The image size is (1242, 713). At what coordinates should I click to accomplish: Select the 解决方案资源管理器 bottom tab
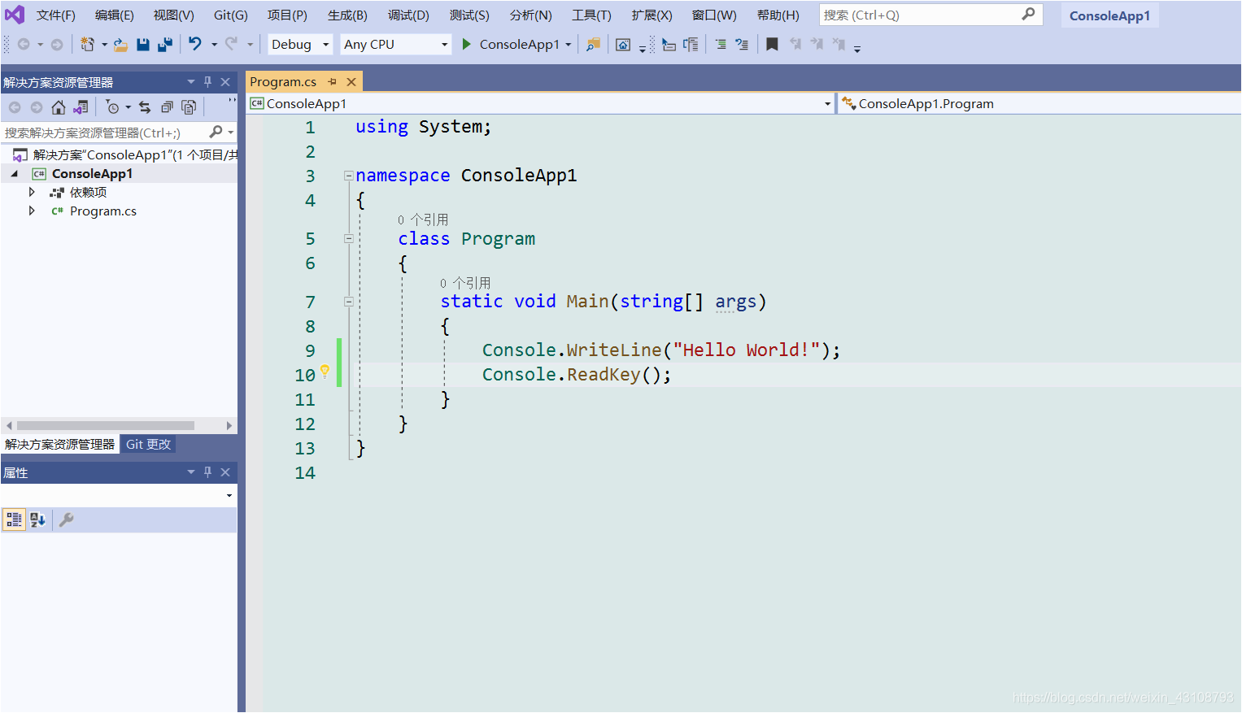tap(60, 445)
